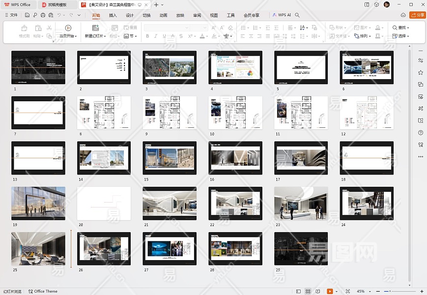
Task: Open the Design (设计) ribbon tab
Action: (130, 15)
